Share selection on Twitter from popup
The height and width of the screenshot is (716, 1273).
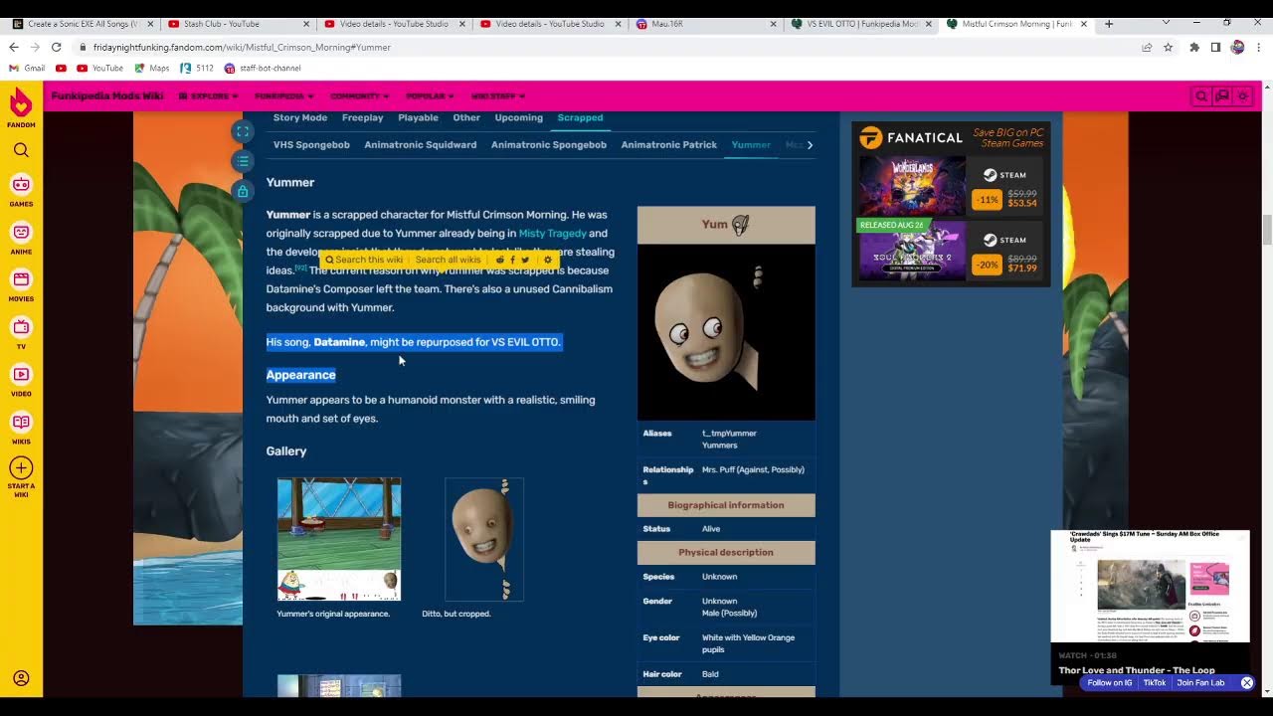tap(525, 260)
